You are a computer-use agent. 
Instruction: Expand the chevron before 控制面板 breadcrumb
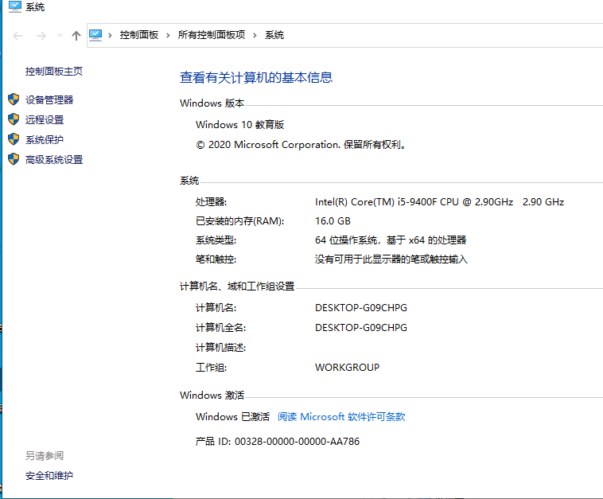[x=111, y=35]
